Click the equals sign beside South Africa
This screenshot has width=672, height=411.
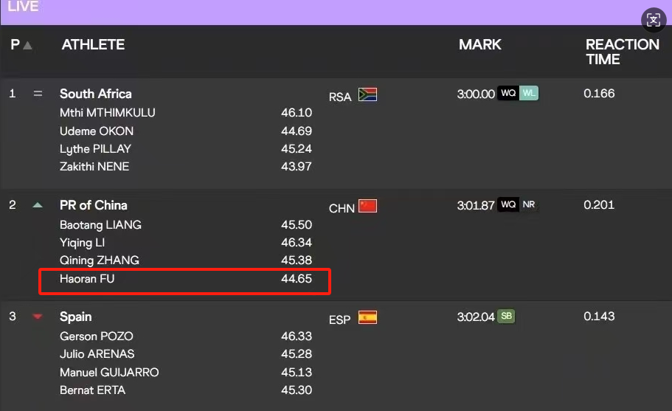click(x=38, y=94)
